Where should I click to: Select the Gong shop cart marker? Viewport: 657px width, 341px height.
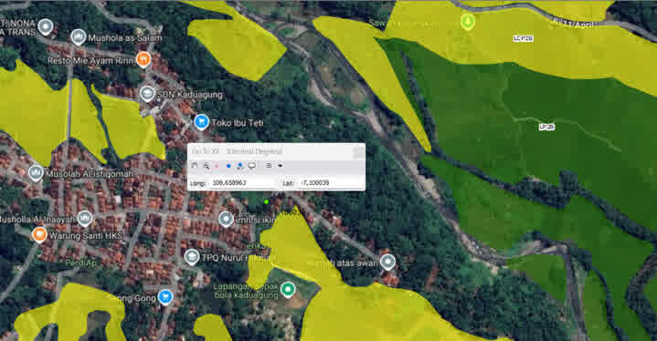tap(165, 297)
